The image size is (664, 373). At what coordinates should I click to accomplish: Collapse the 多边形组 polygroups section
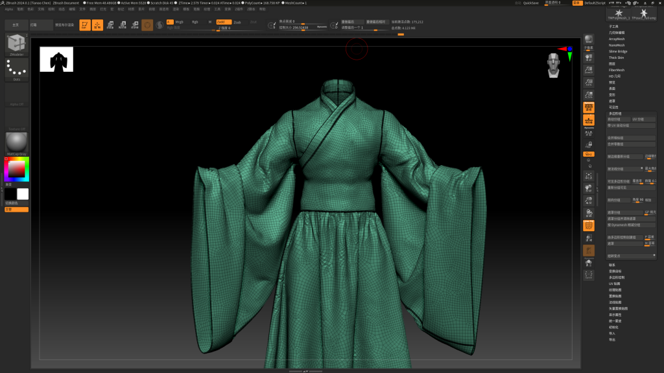[615, 113]
